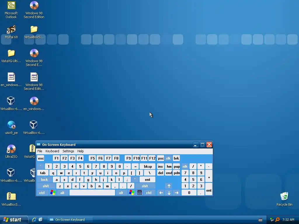Open the Help menu
This screenshot has width=299, height=224.
pyautogui.click(x=80, y=151)
